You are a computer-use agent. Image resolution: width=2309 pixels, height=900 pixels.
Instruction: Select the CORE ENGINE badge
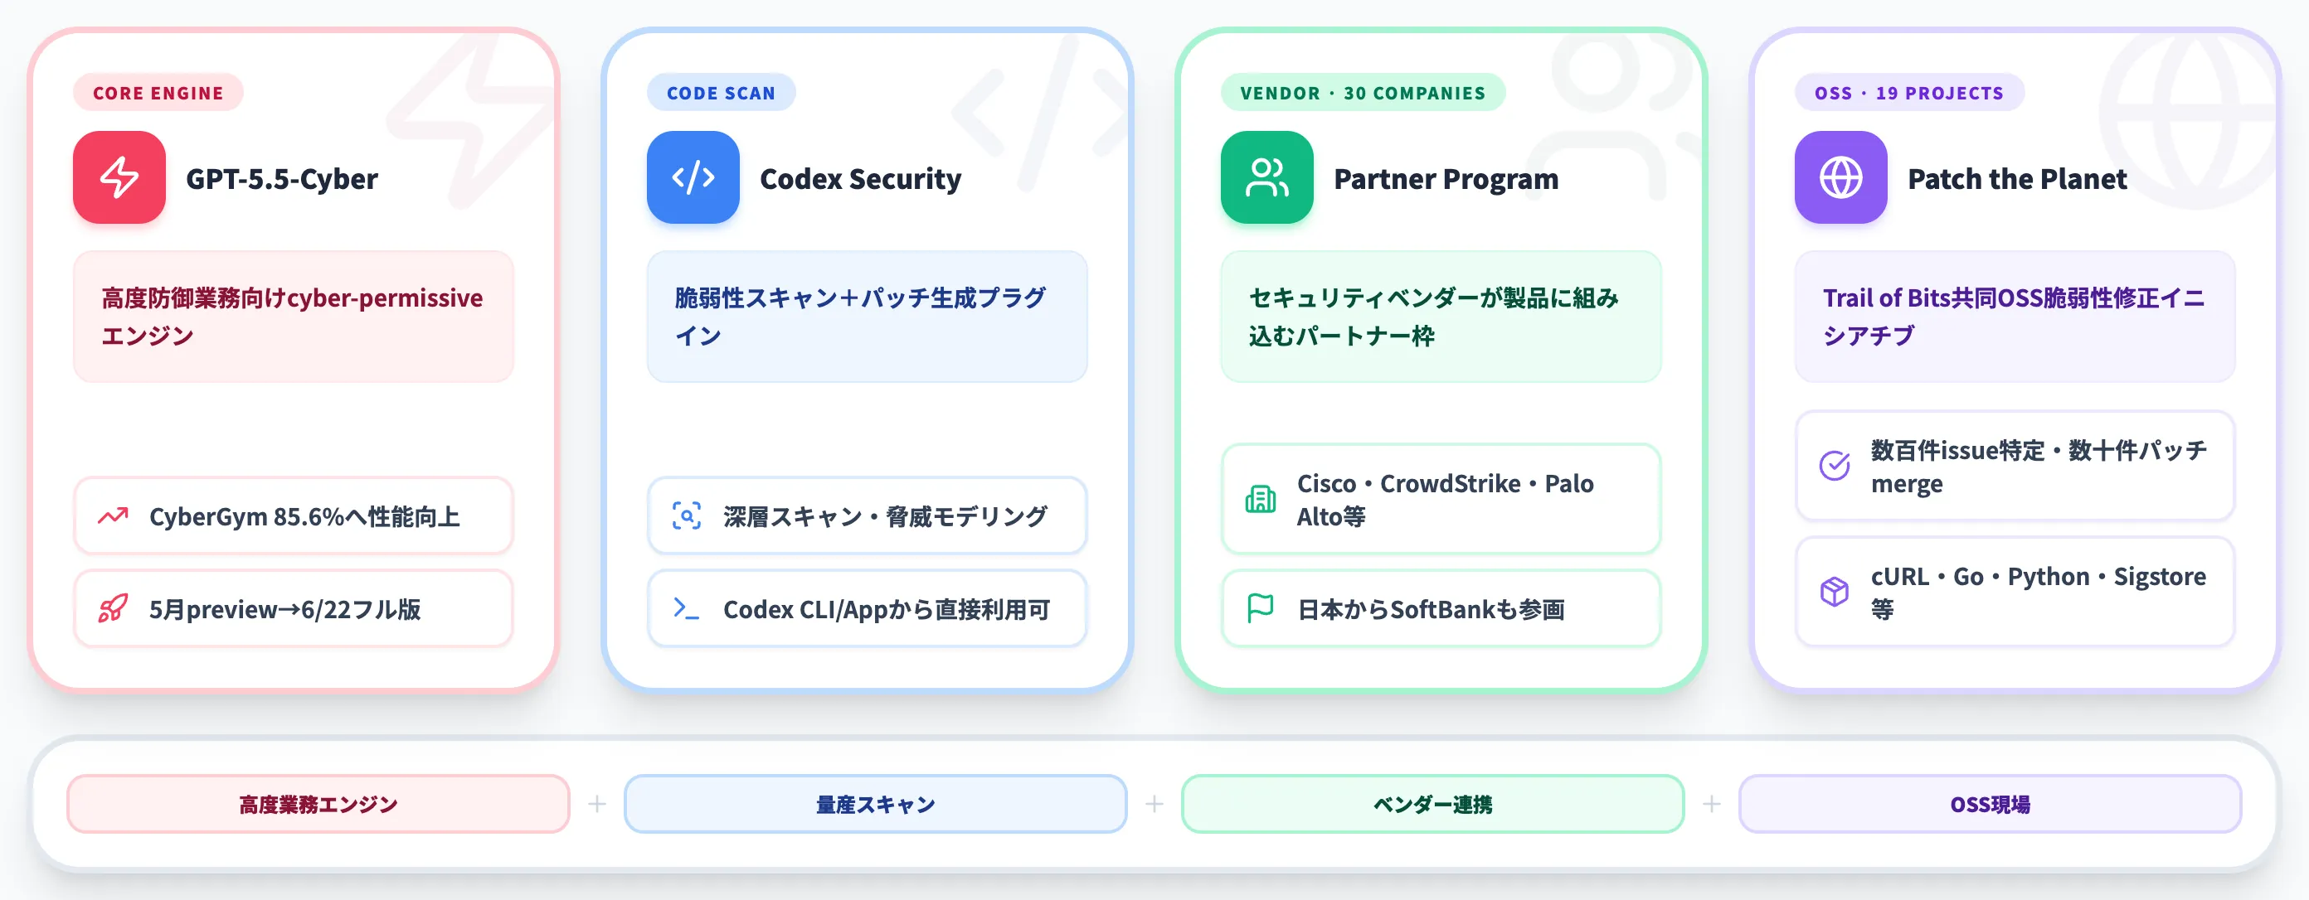(x=158, y=93)
